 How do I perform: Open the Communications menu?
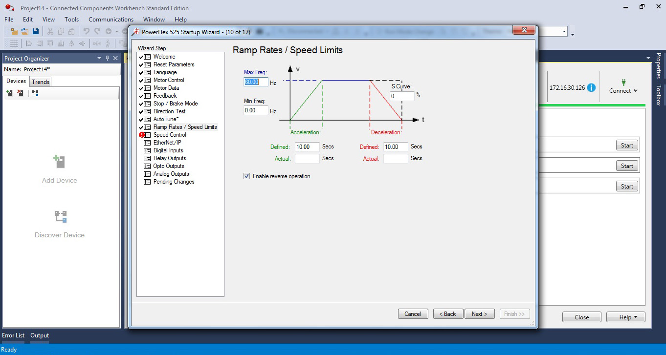[111, 20]
